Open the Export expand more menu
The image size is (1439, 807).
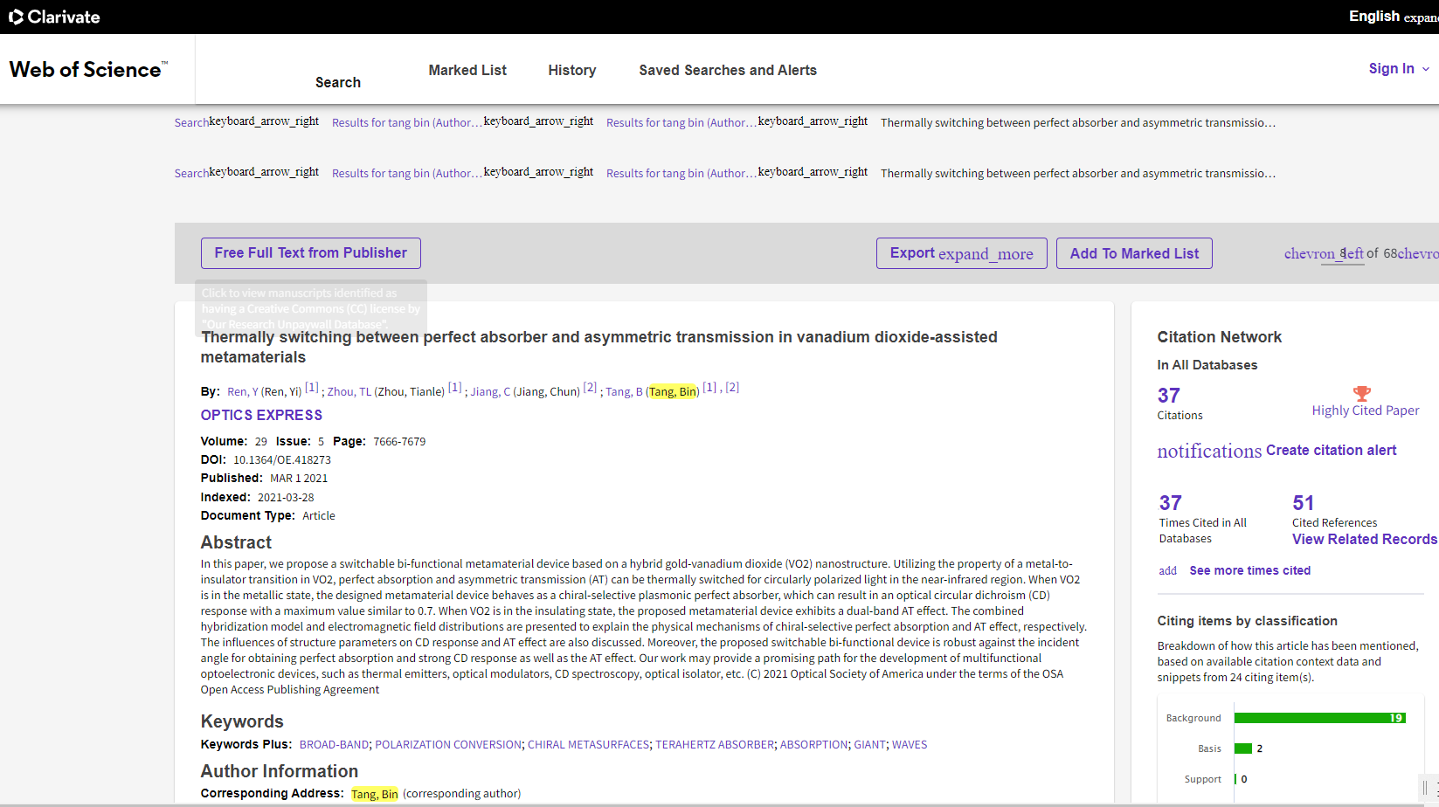(x=962, y=253)
